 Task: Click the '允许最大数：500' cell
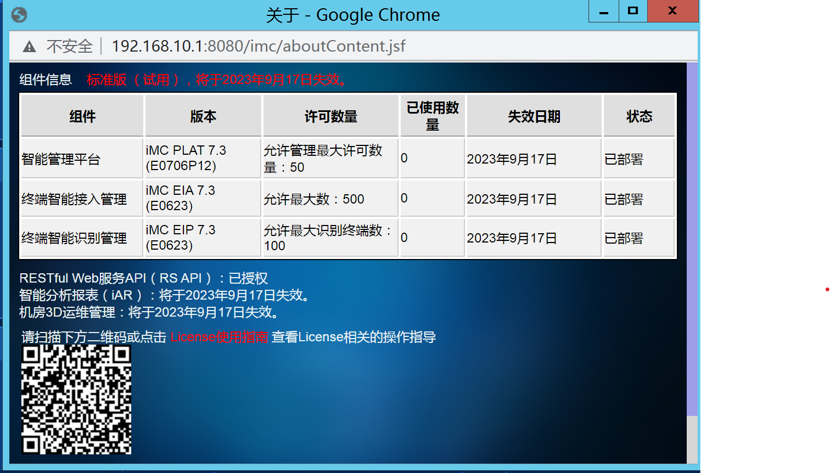(331, 199)
